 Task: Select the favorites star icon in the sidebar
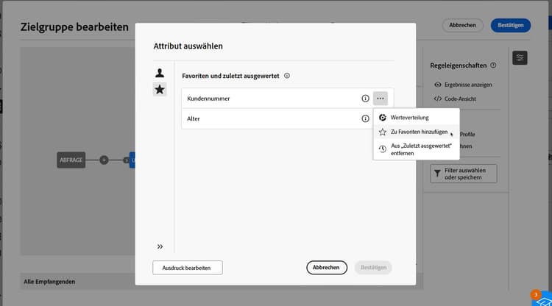pos(160,89)
